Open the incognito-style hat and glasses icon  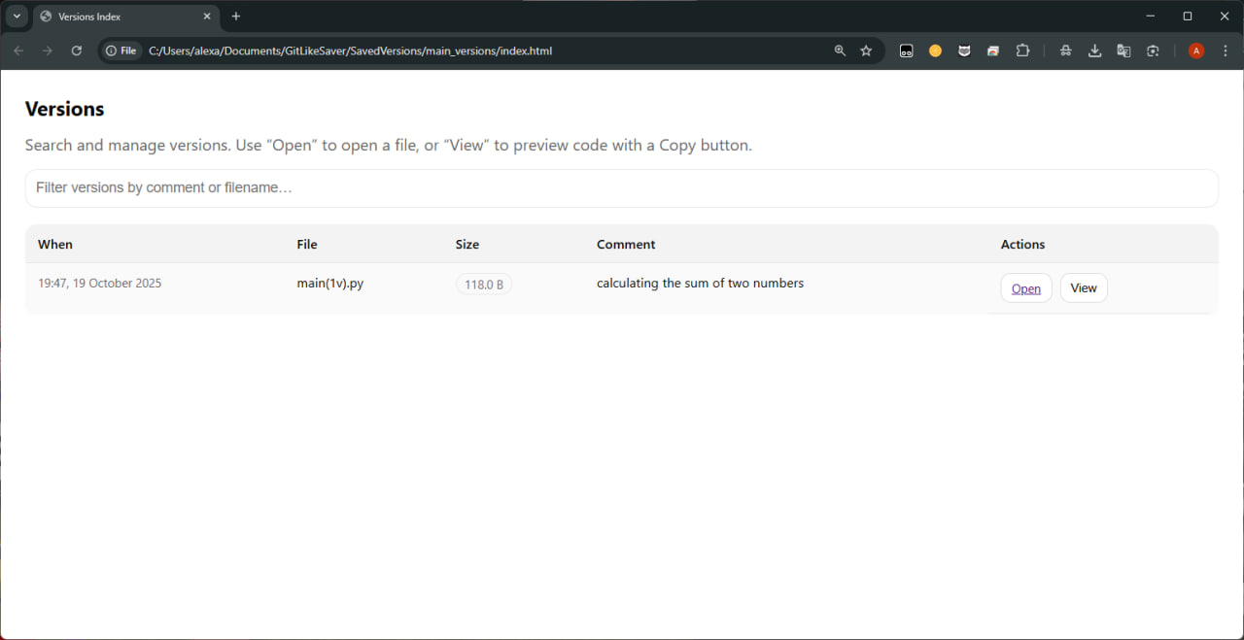[1065, 51]
